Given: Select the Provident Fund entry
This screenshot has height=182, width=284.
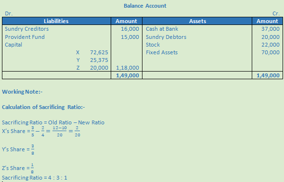Looking at the screenshot, I should pyautogui.click(x=25, y=37).
